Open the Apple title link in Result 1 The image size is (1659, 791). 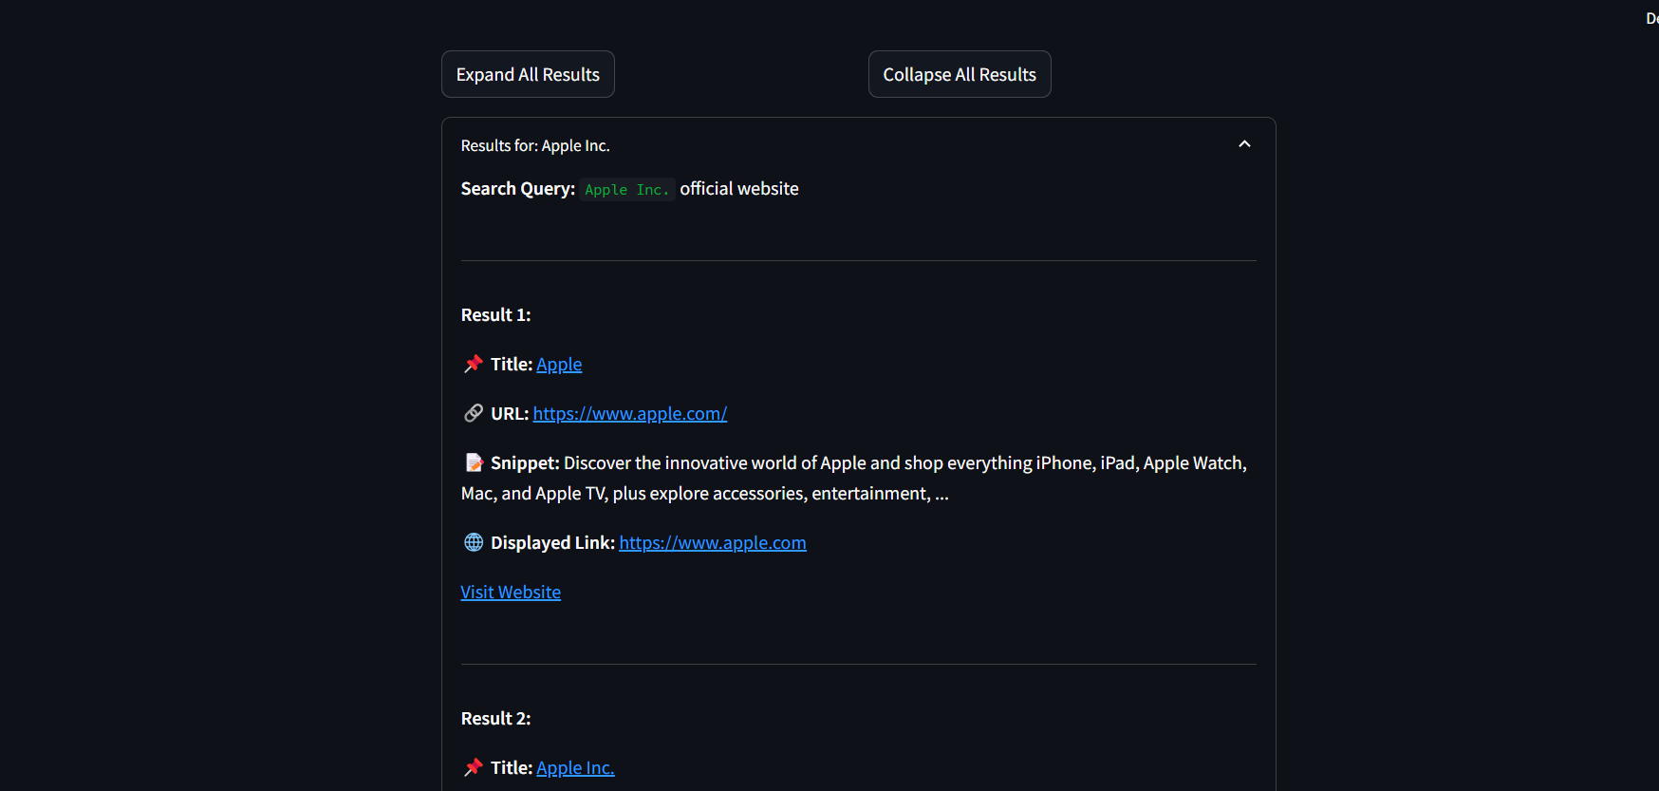coord(559,364)
